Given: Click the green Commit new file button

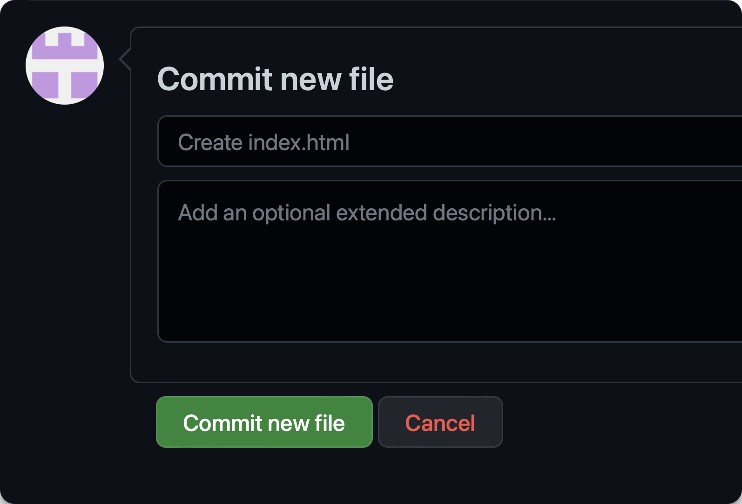Looking at the screenshot, I should [x=264, y=422].
